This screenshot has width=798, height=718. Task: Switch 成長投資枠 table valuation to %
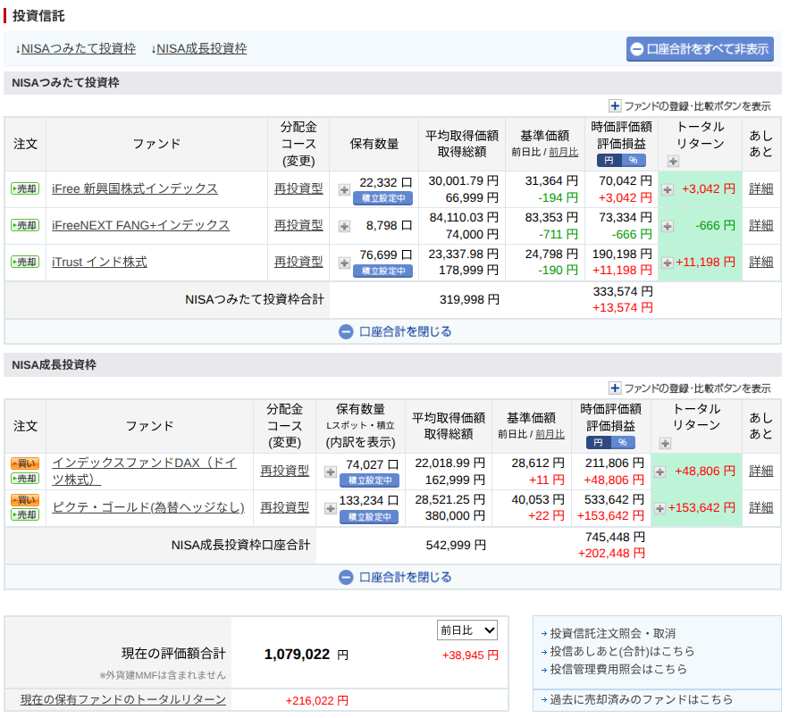coord(623,443)
